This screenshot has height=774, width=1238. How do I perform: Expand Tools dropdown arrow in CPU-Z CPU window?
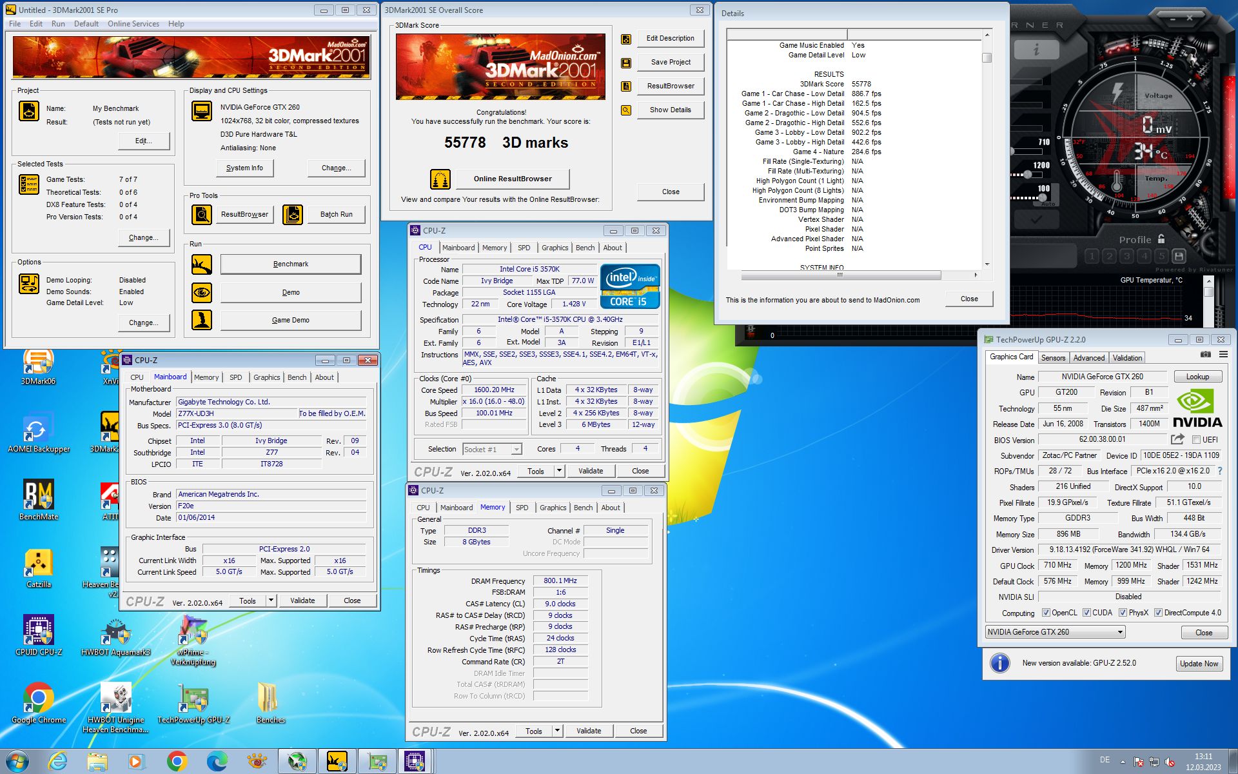coord(559,471)
